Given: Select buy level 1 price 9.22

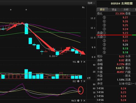Looking at the screenshot, I should click(125, 37).
